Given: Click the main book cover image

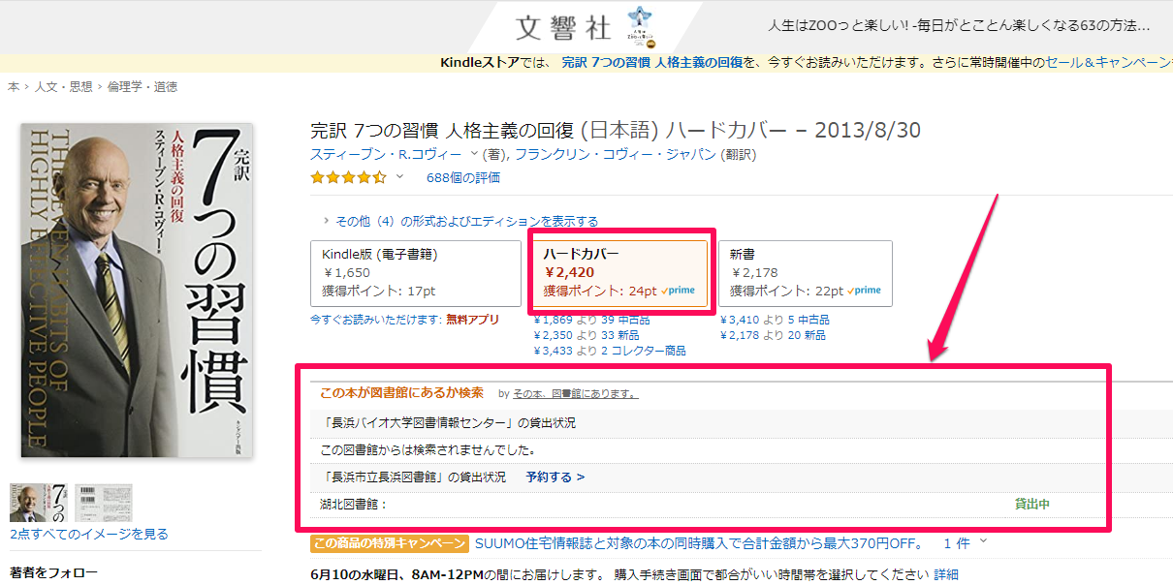Looking at the screenshot, I should point(137,290).
